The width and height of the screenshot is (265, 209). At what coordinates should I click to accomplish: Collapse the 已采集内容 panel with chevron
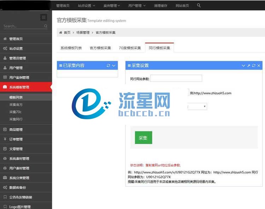114,65
